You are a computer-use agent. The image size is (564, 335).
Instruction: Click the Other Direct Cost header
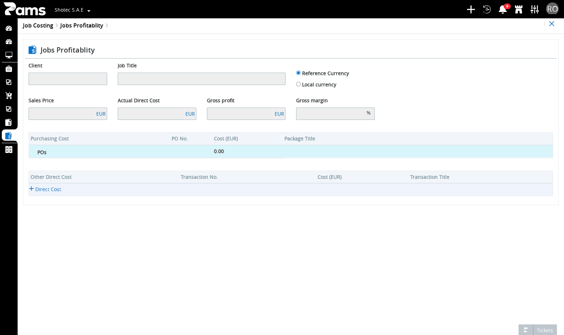(x=51, y=177)
